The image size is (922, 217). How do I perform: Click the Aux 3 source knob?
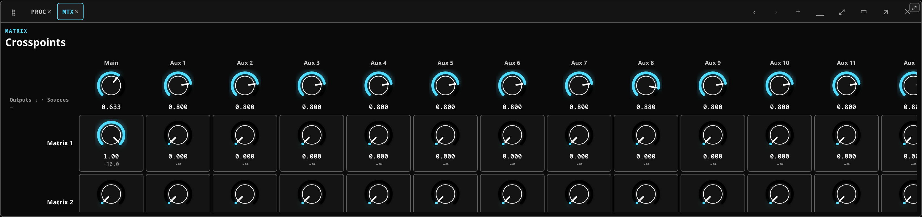(x=312, y=85)
